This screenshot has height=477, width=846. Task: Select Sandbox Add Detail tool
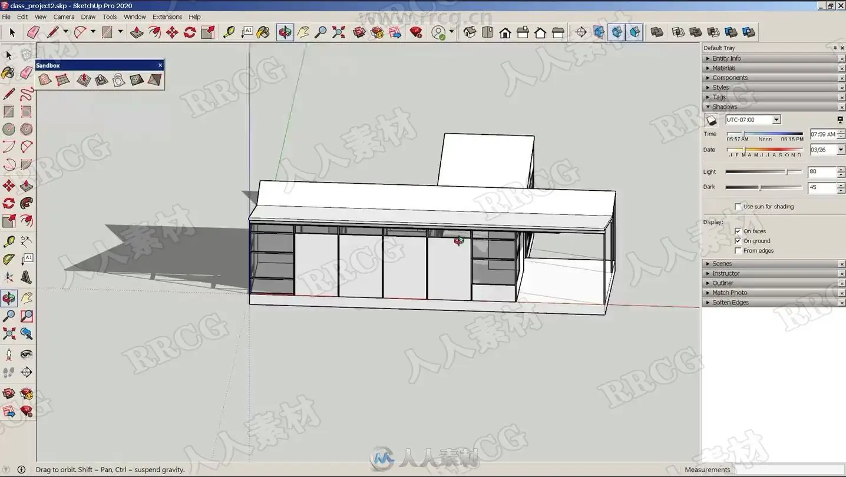point(137,79)
